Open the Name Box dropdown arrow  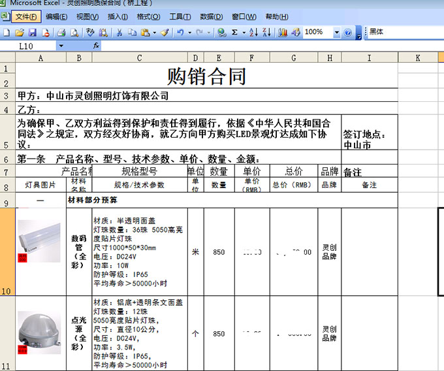tap(61, 46)
